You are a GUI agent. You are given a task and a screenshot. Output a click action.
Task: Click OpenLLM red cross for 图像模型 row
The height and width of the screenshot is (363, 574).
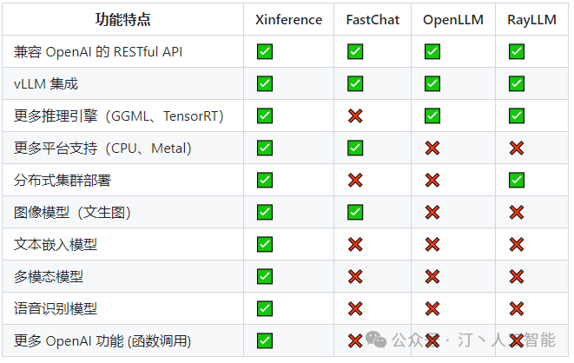tap(432, 213)
